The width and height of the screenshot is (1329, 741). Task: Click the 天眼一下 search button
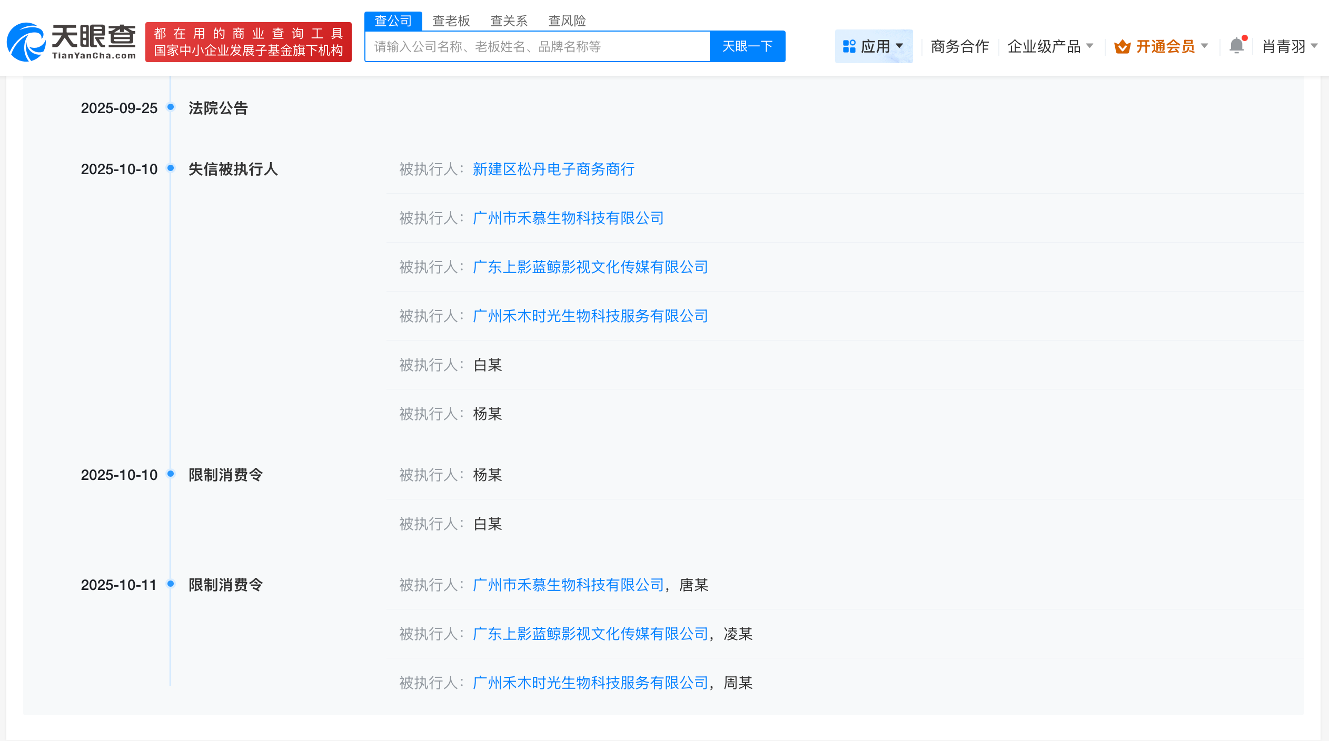point(747,46)
